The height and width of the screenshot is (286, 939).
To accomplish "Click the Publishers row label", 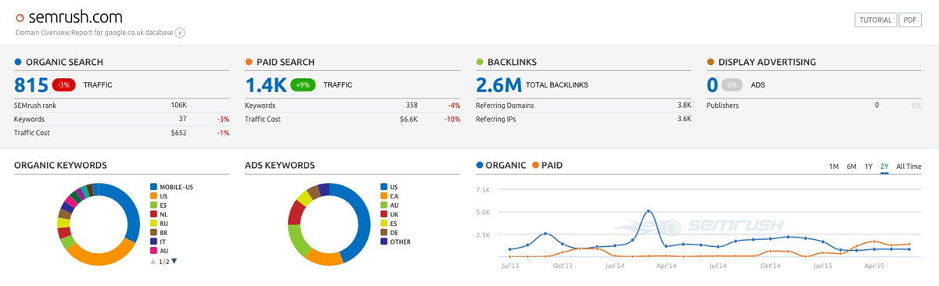I will (x=722, y=105).
